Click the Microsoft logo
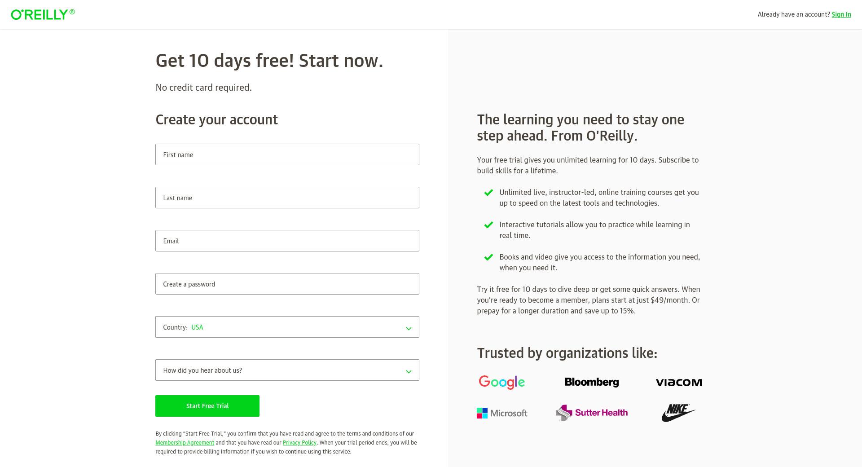The height and width of the screenshot is (467, 862). 502,413
